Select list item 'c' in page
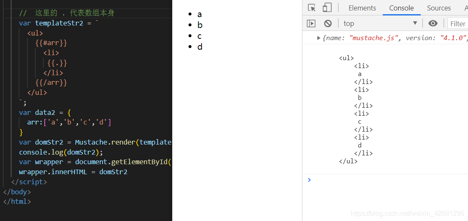Screen dimensions: 468x221 pyautogui.click(x=199, y=36)
